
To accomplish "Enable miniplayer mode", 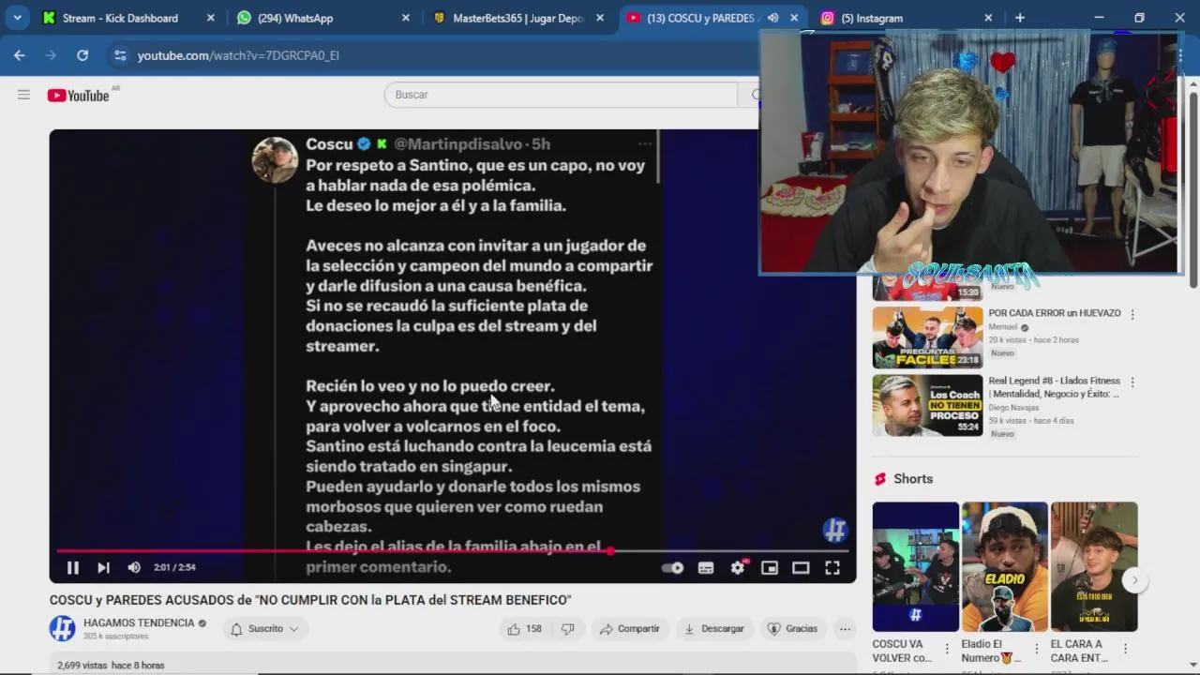I will (770, 567).
